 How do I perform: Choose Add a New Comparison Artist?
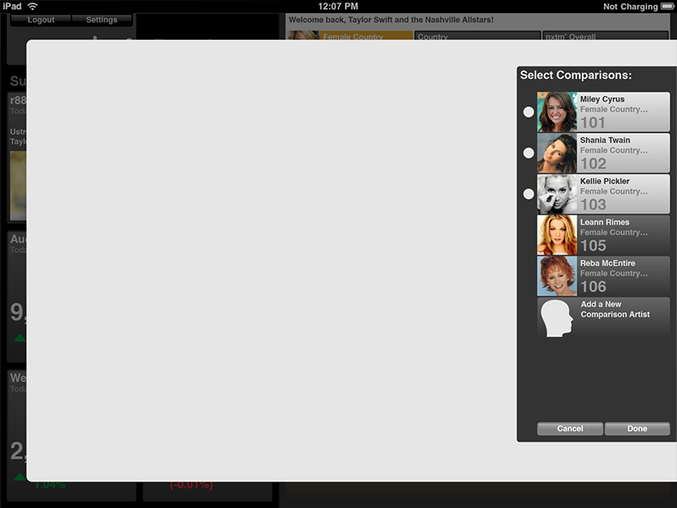click(x=604, y=317)
